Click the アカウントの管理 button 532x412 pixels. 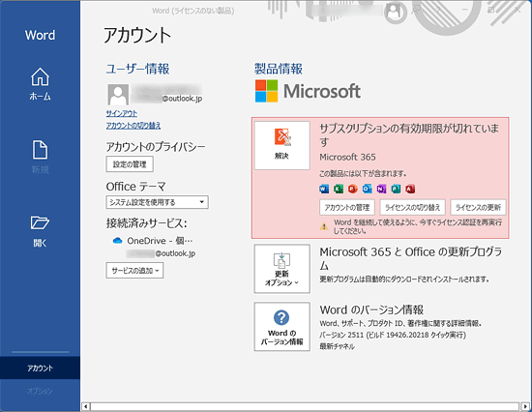coord(347,207)
